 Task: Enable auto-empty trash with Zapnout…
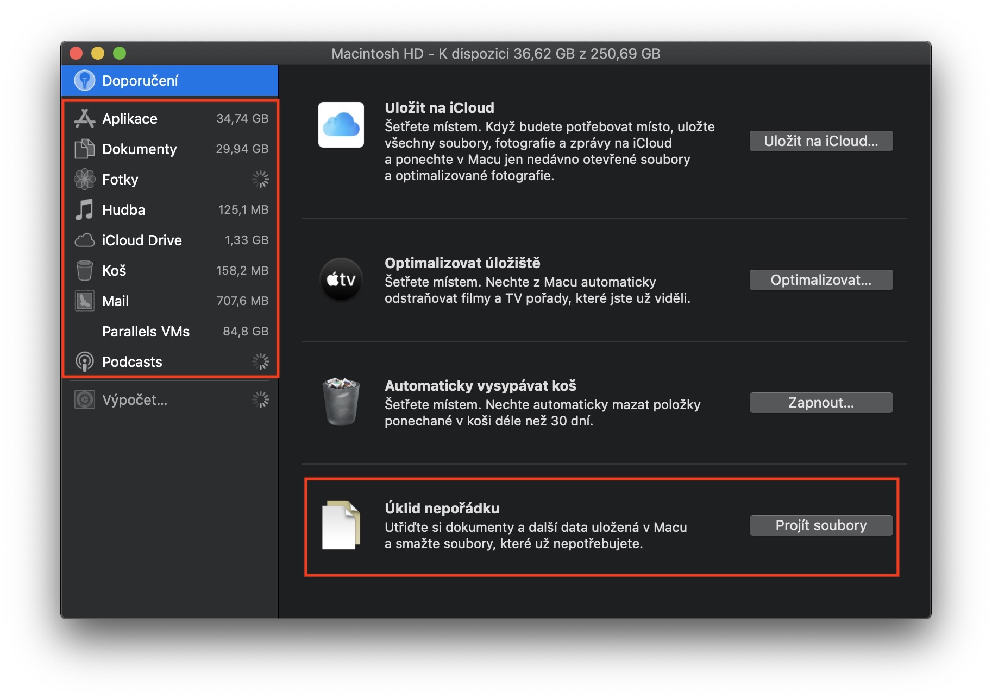pos(820,403)
